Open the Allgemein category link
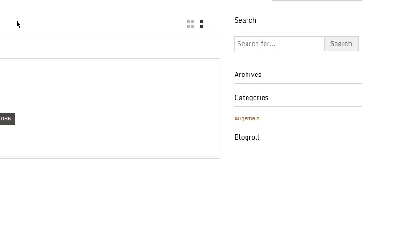The image size is (397, 226). pyautogui.click(x=247, y=118)
